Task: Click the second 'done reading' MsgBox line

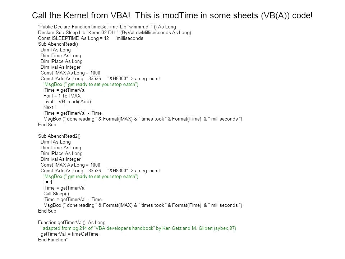Action: point(143,205)
